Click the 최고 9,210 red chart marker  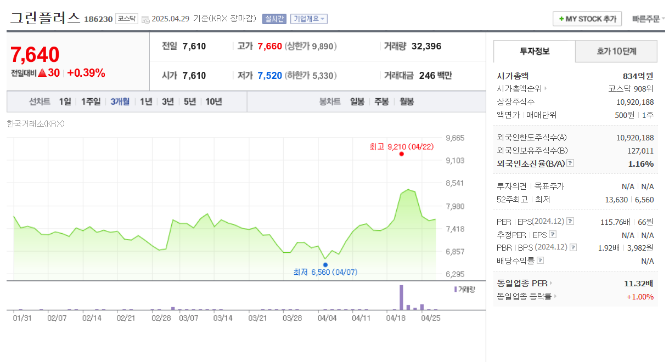click(x=402, y=154)
